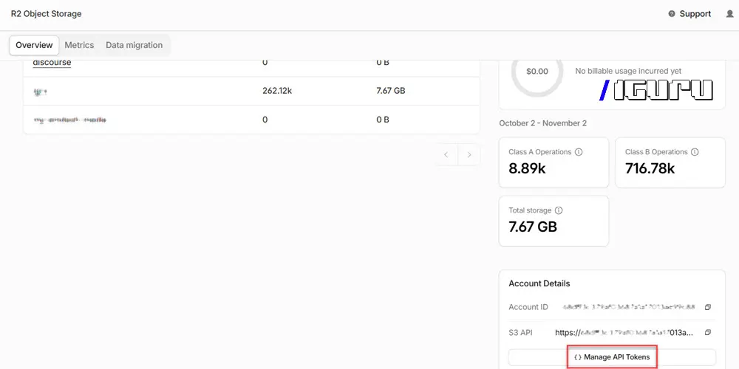739x369 pixels.
Task: Click the $0.00 billing circle
Action: pos(537,72)
